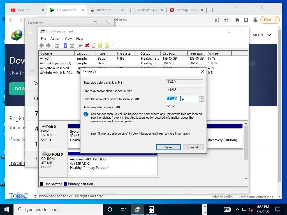
Task: Open notification center icon
Action: pyautogui.click(x=278, y=209)
